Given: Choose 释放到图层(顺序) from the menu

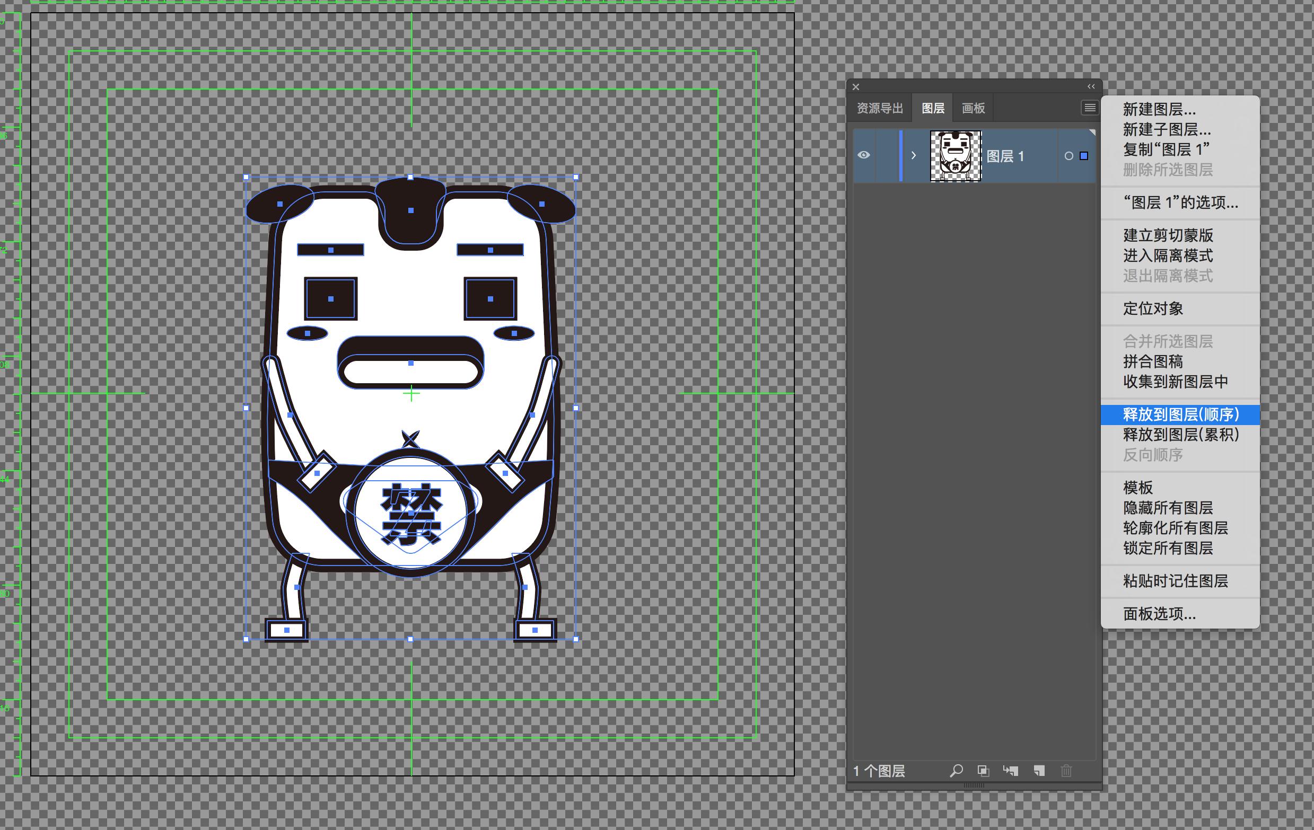Looking at the screenshot, I should point(1180,414).
